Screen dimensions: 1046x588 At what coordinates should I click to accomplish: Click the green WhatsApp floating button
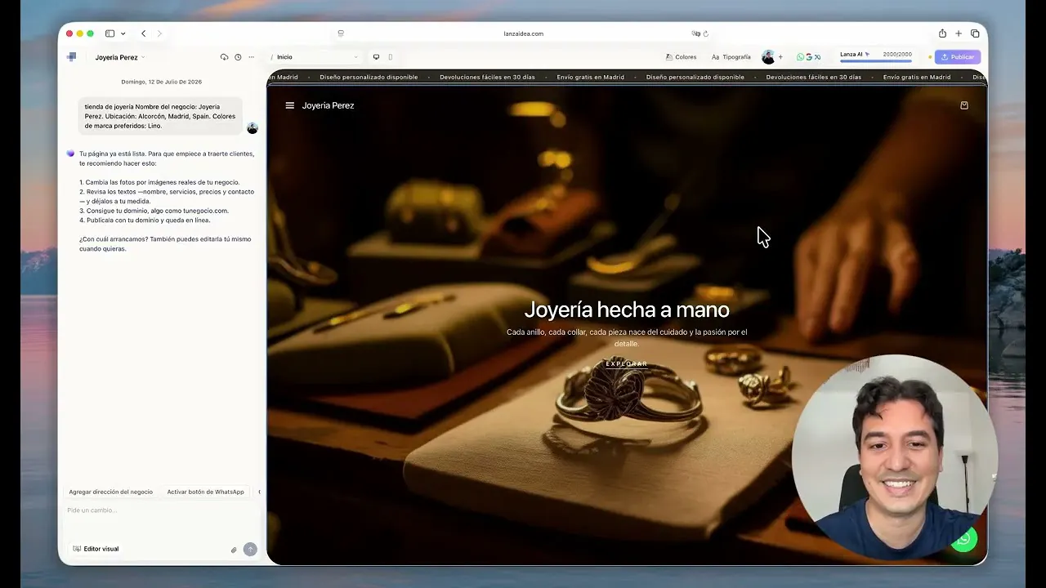964,539
